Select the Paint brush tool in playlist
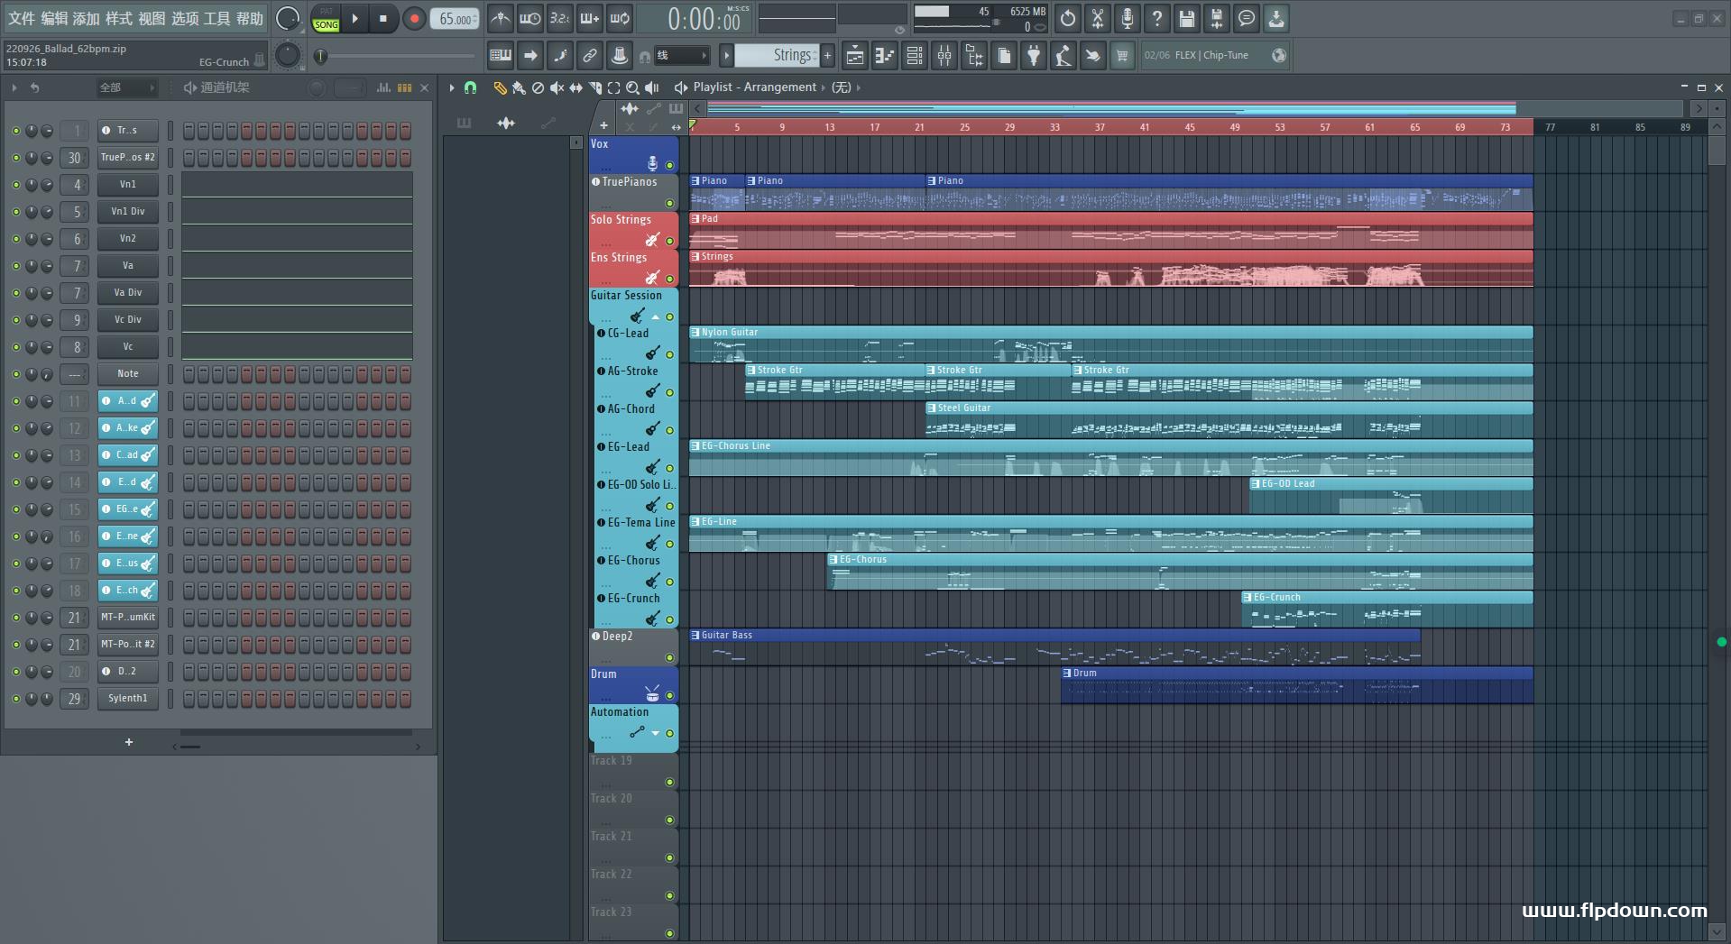 519,87
